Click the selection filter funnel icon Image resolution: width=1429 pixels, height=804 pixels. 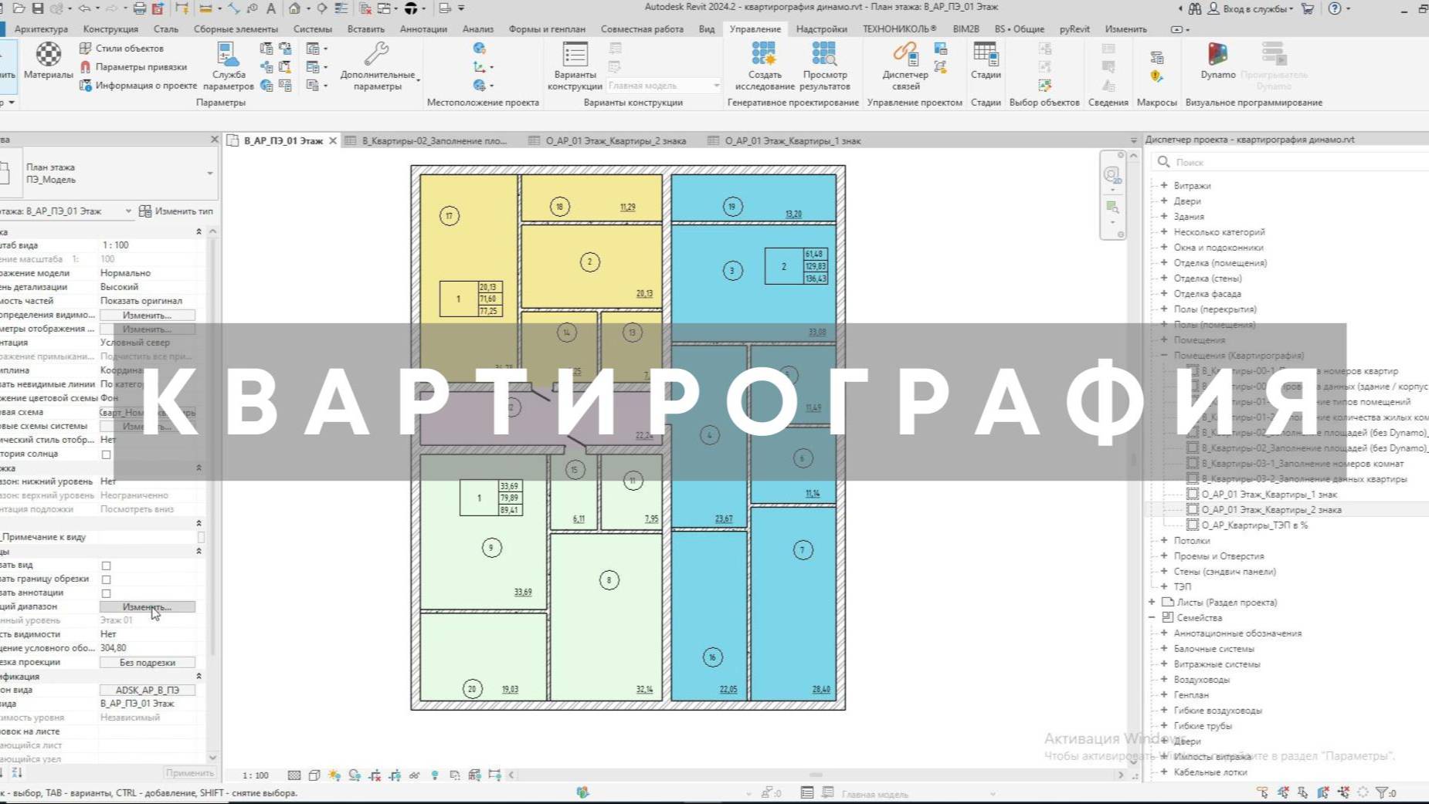tap(1383, 792)
